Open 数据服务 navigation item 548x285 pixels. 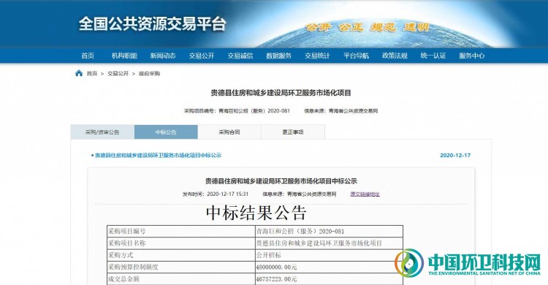pyautogui.click(x=278, y=56)
